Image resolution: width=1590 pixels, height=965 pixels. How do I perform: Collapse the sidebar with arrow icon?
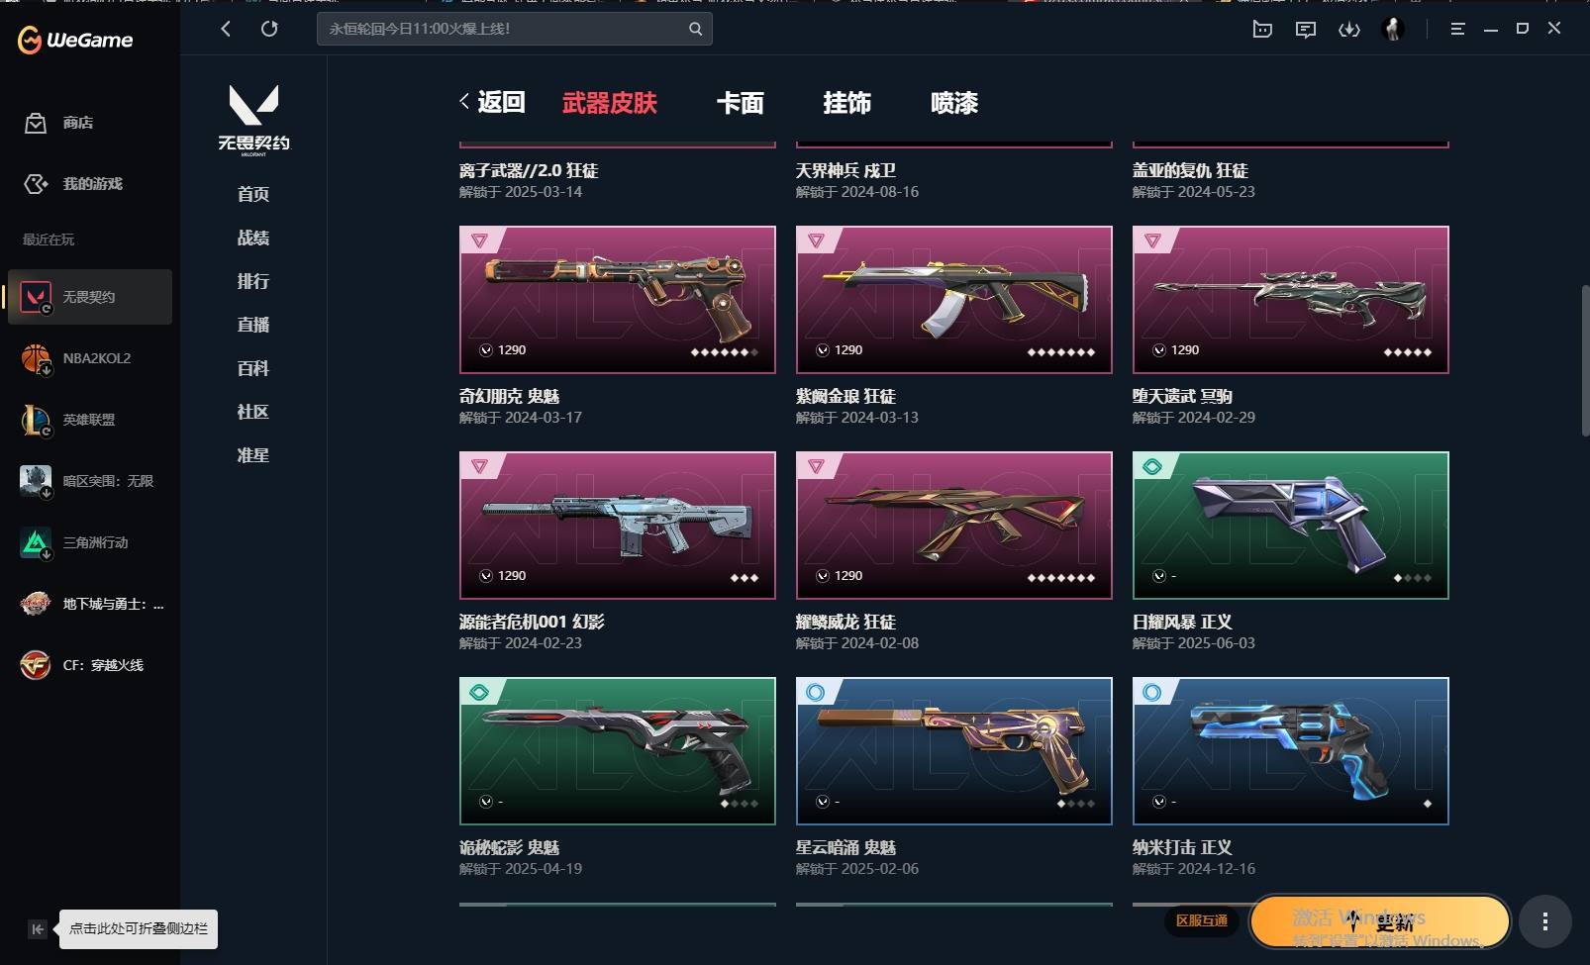pos(37,928)
